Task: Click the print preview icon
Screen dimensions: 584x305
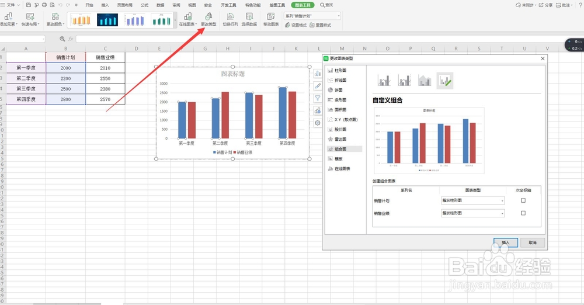Action: point(52,5)
